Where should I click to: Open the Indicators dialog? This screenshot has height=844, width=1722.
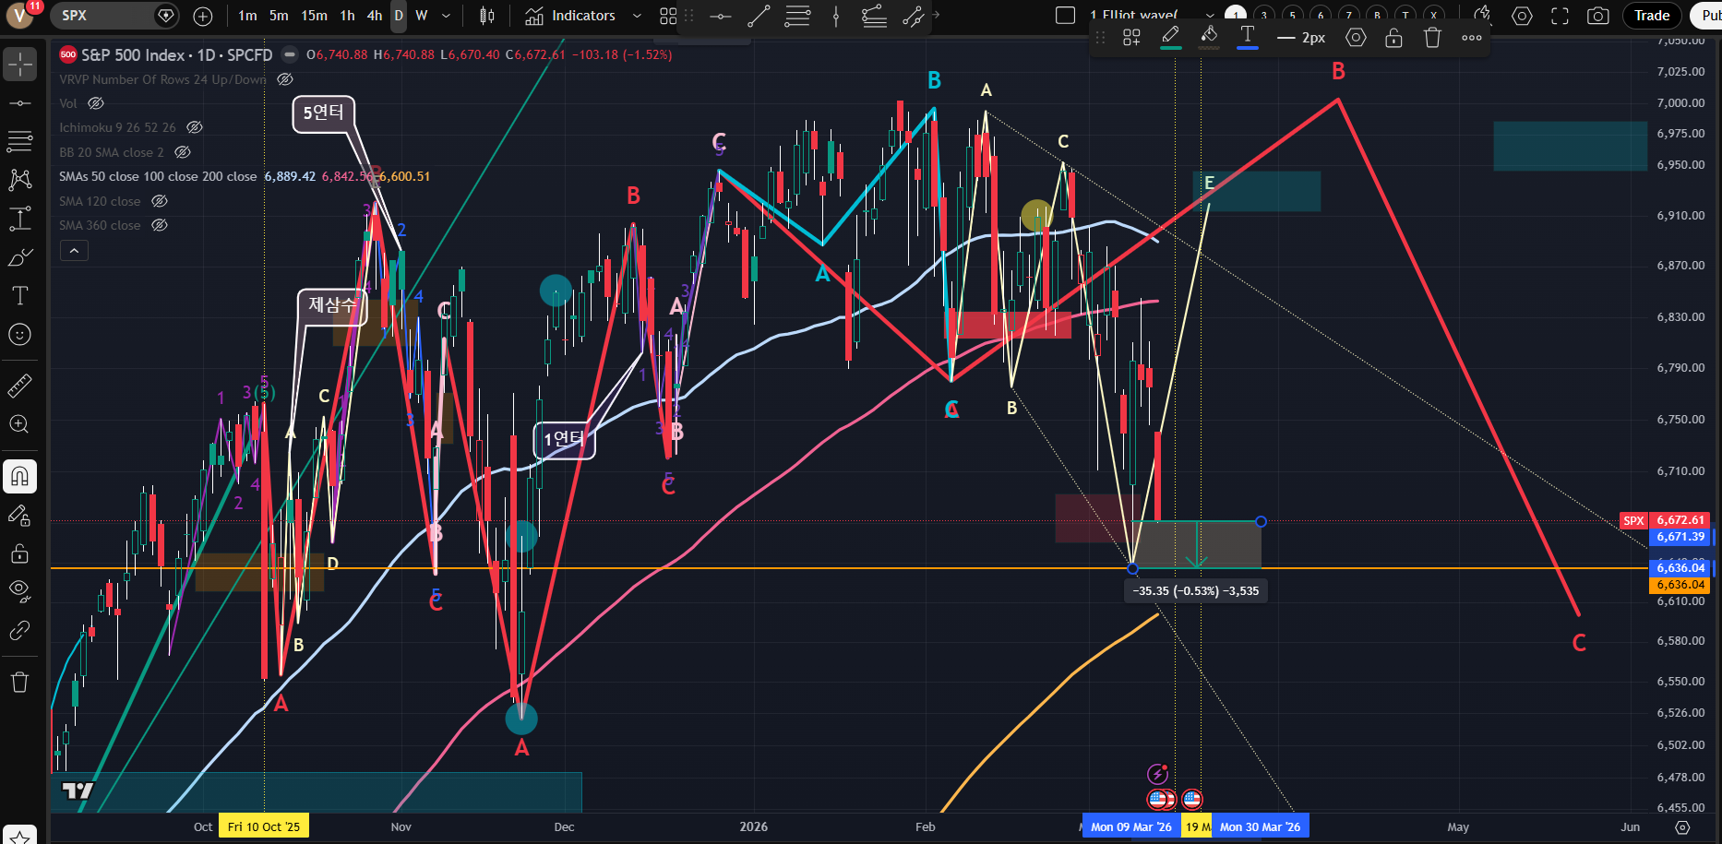(570, 16)
